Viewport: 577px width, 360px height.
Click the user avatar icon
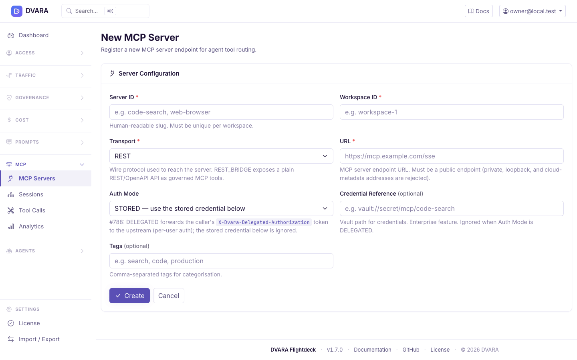[506, 11]
